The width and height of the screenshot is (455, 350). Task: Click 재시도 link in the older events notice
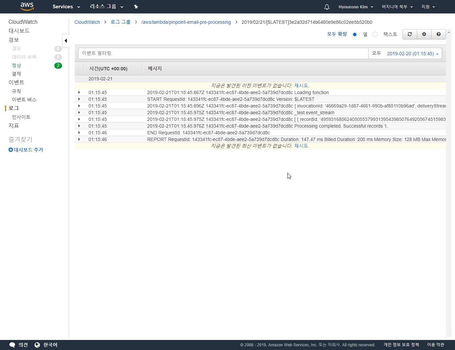tap(301, 86)
